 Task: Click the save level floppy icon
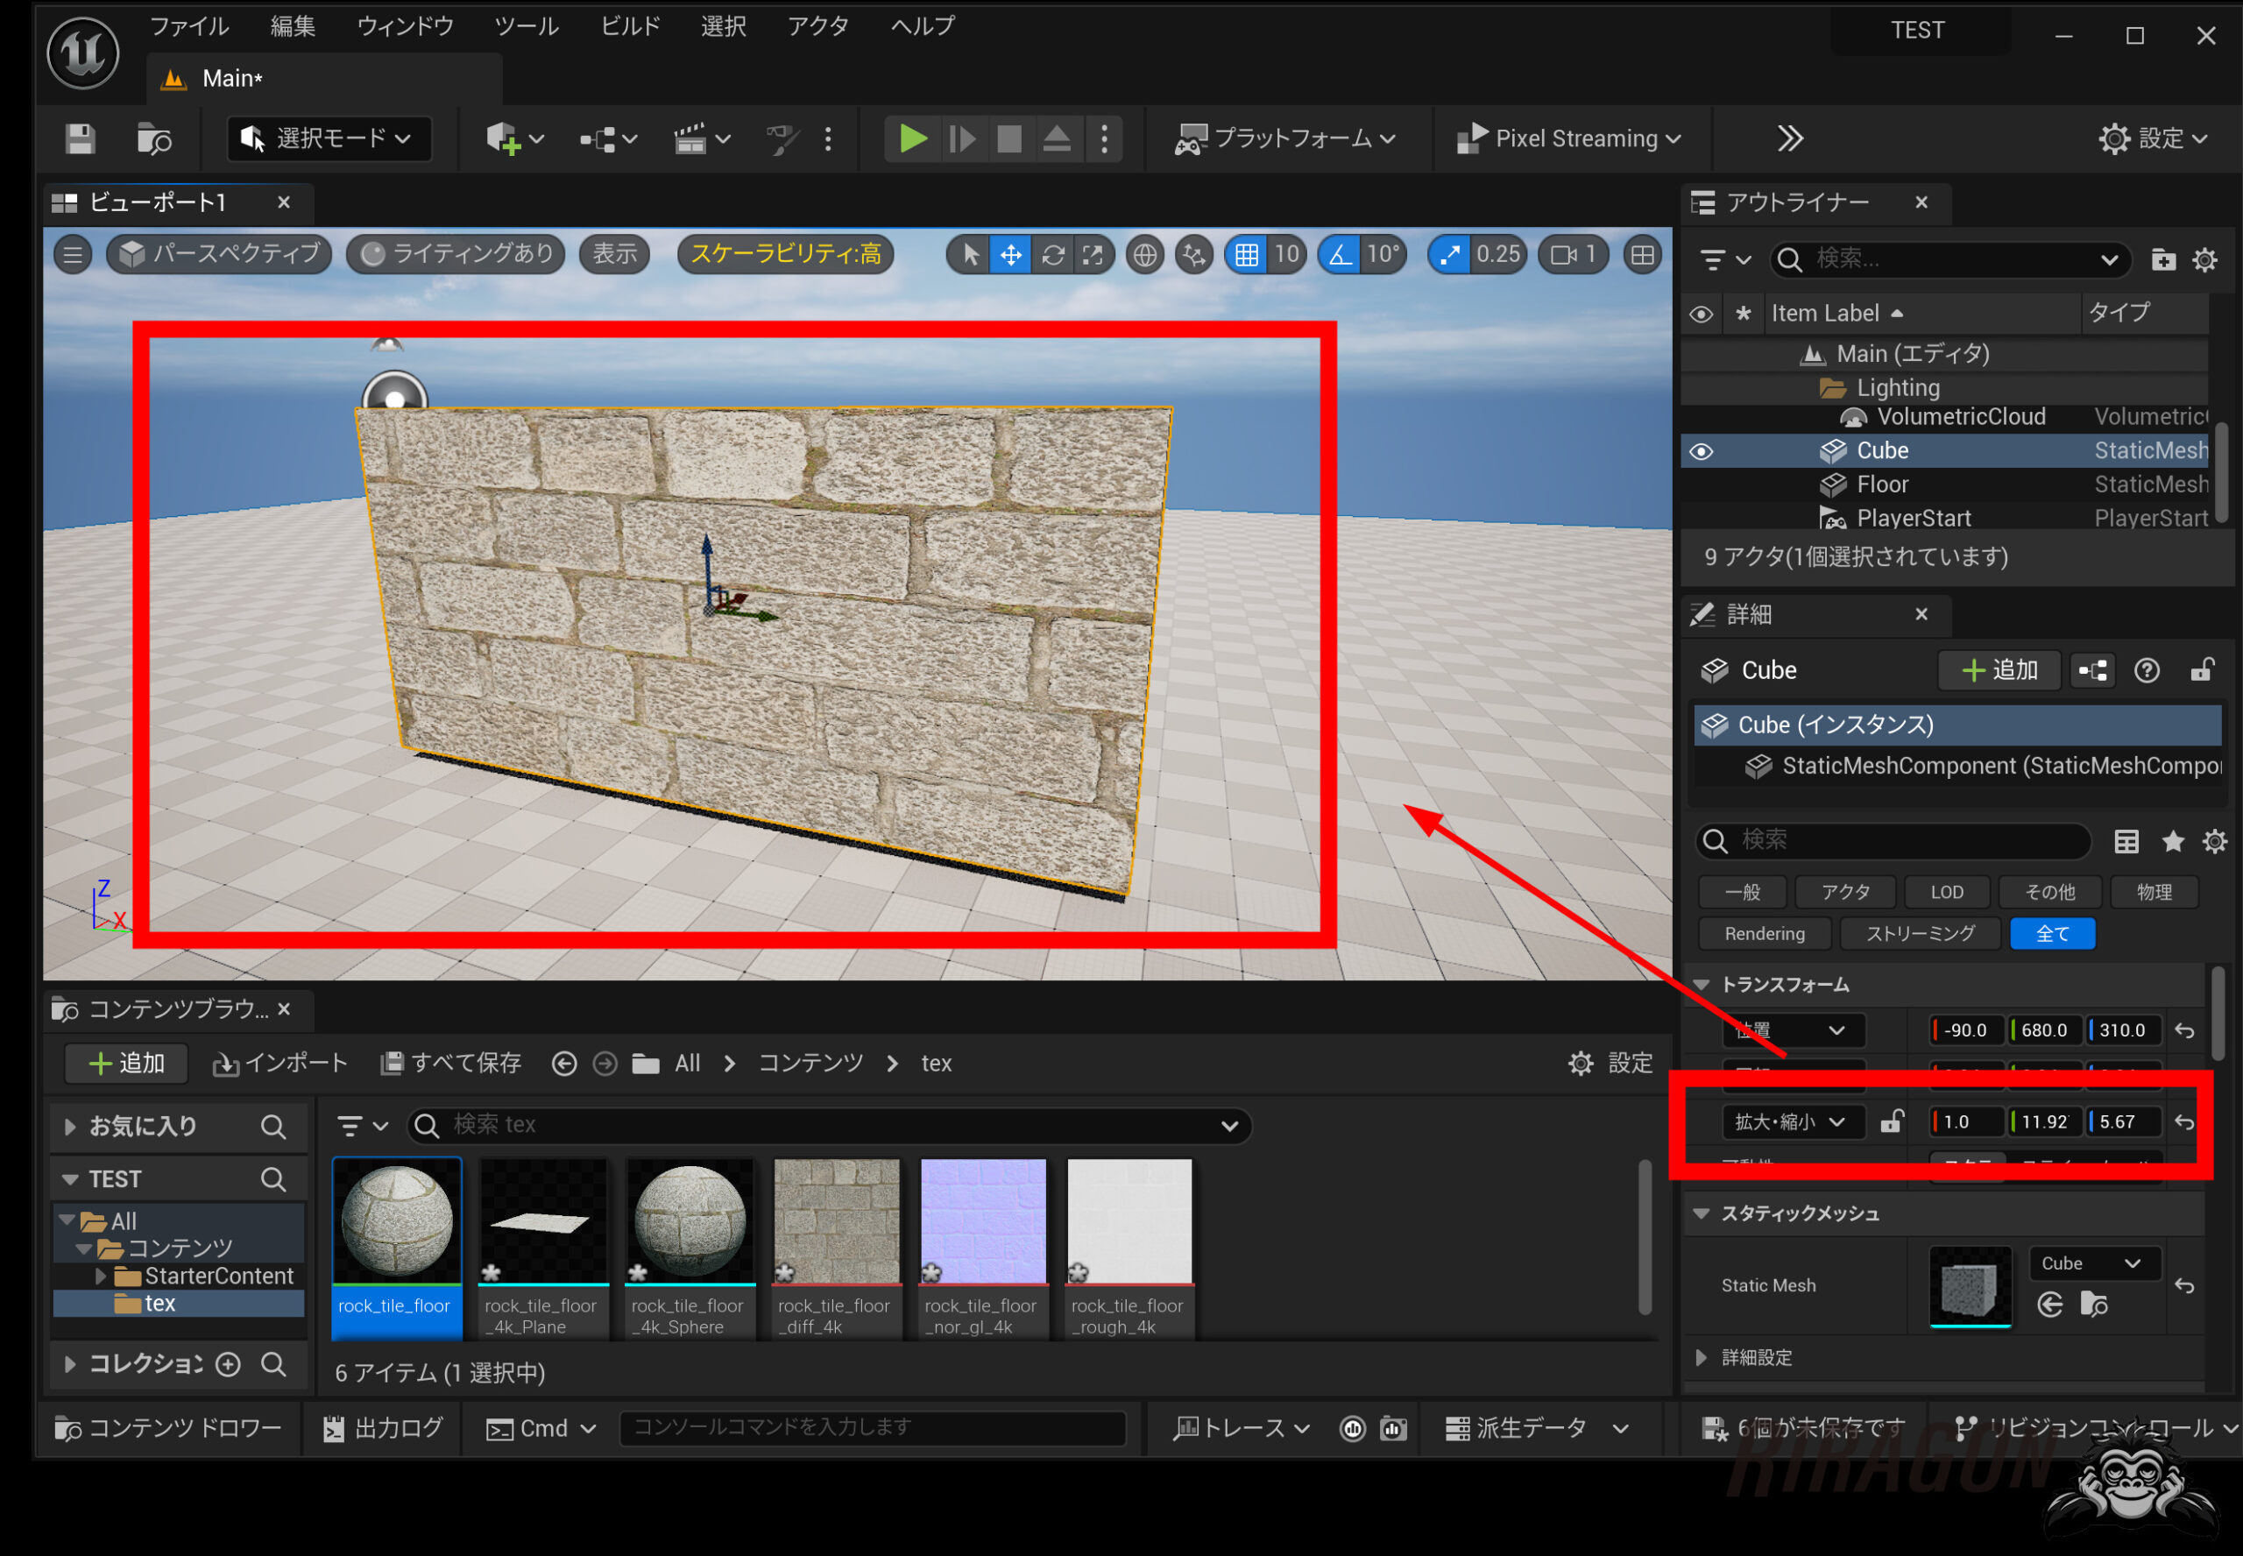coord(80,138)
